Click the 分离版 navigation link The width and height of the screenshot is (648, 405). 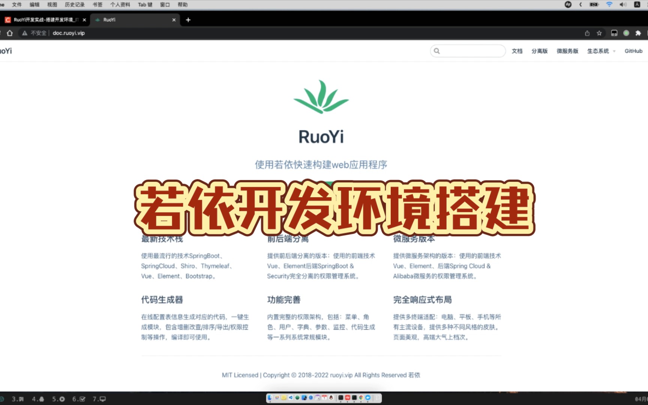pyautogui.click(x=540, y=51)
